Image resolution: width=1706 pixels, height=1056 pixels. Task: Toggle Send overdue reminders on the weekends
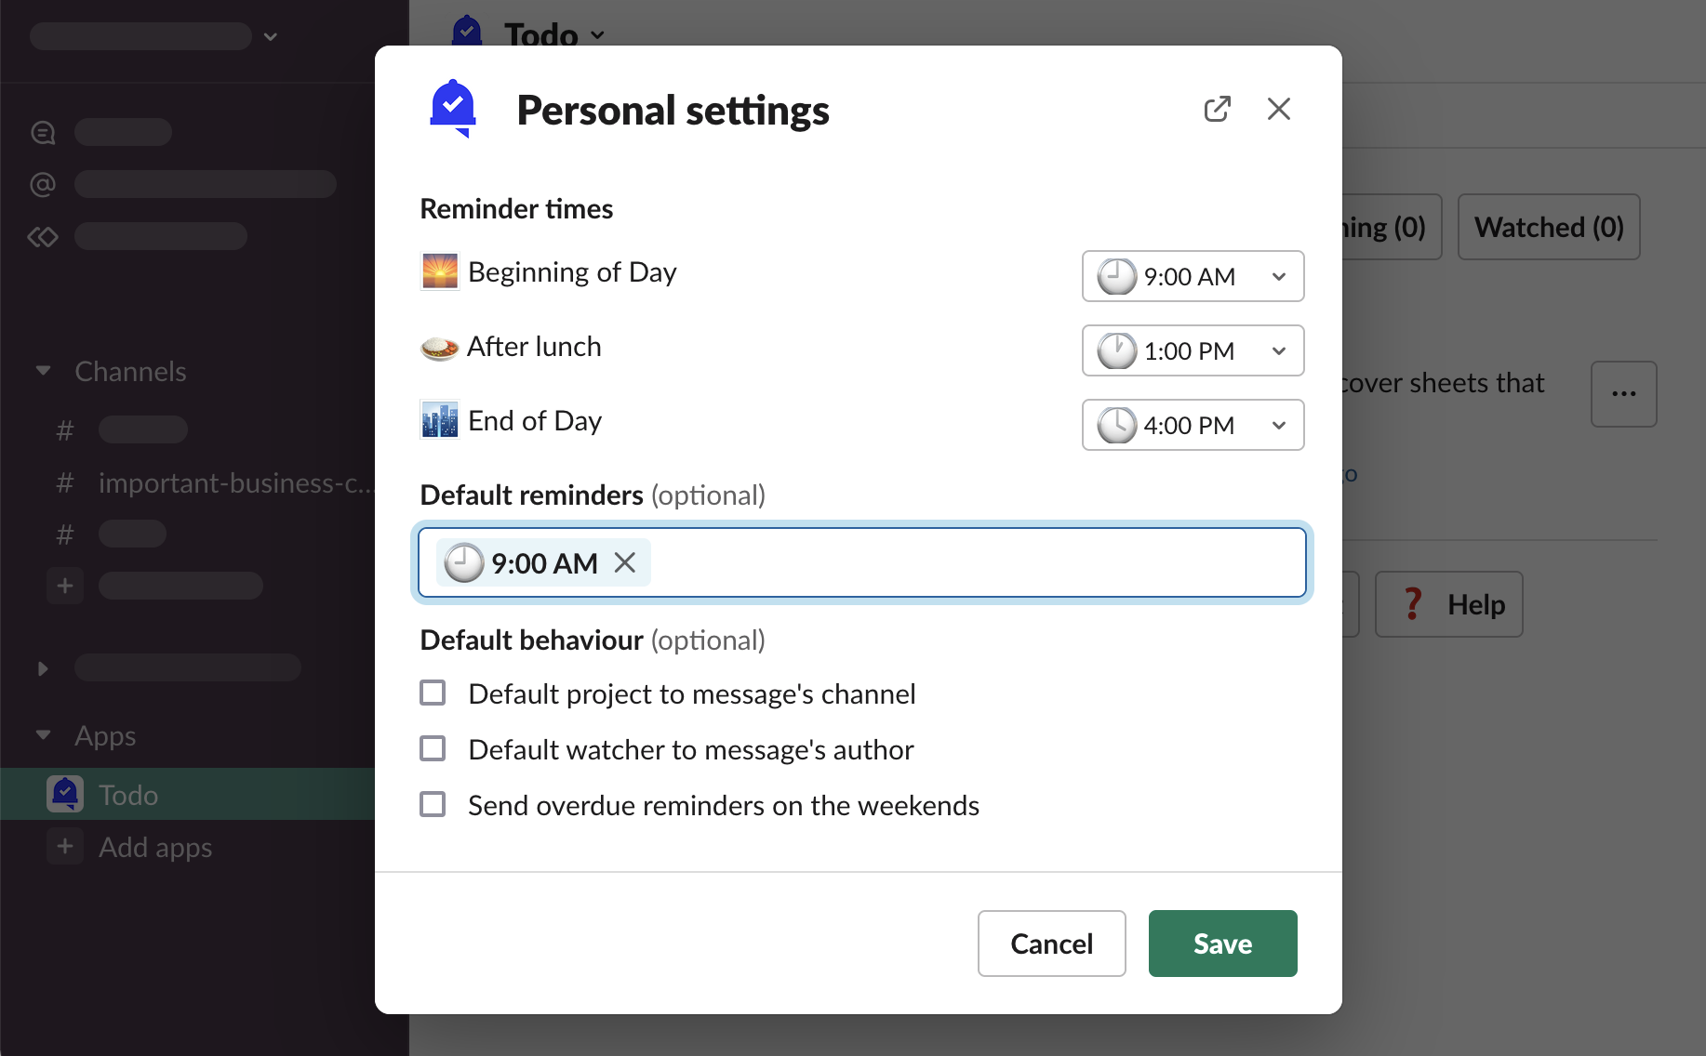tap(433, 805)
